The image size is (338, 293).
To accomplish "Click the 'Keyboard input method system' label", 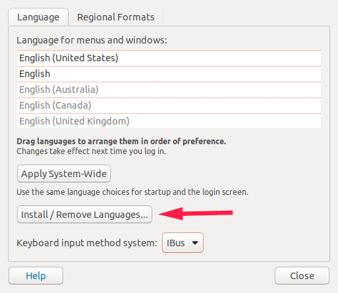I will point(87,243).
